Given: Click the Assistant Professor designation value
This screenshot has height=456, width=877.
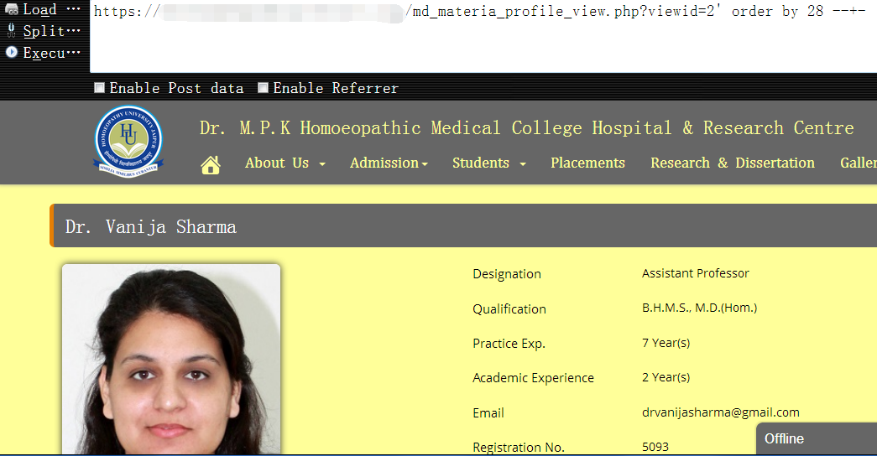Looking at the screenshot, I should pos(695,273).
